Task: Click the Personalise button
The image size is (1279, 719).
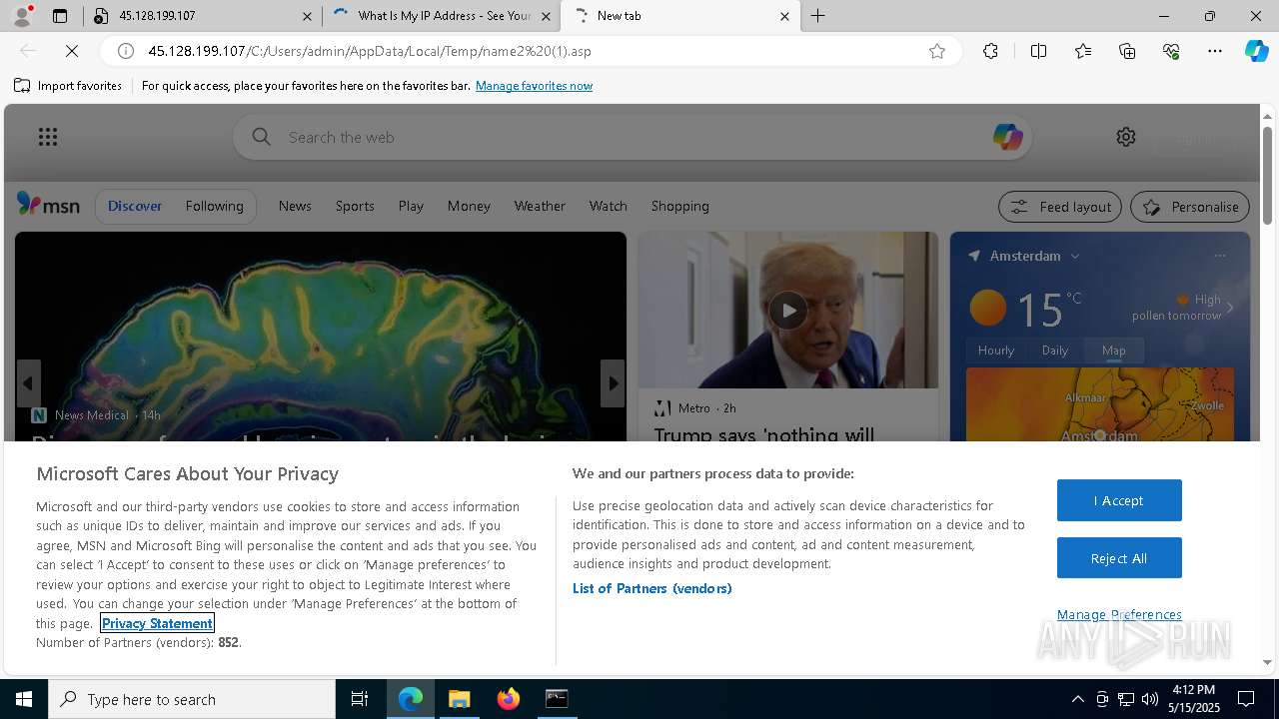Action: coord(1190,207)
